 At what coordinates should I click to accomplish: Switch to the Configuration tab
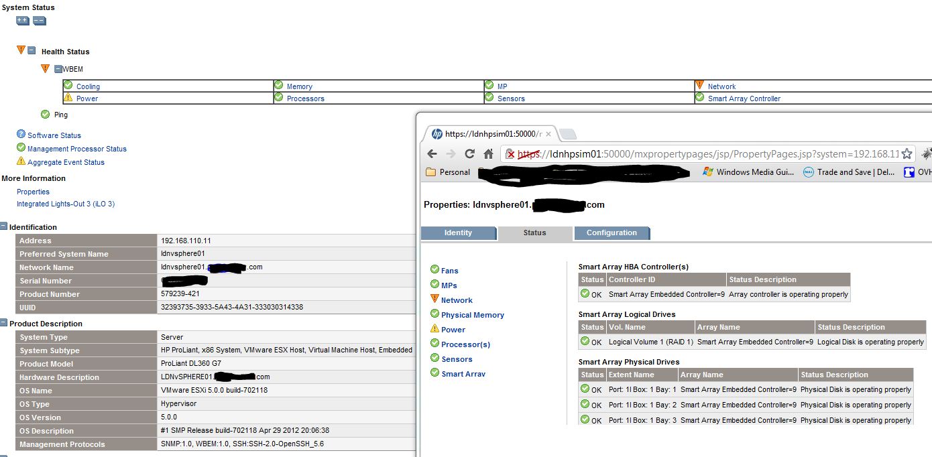point(611,233)
